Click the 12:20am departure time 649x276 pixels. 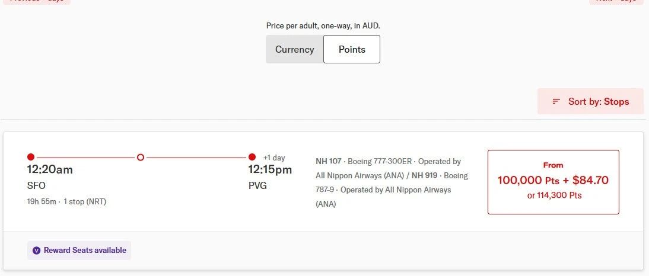tap(50, 170)
